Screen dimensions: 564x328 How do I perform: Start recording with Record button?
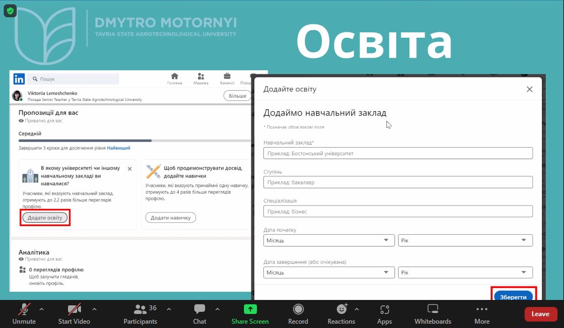pyautogui.click(x=298, y=314)
